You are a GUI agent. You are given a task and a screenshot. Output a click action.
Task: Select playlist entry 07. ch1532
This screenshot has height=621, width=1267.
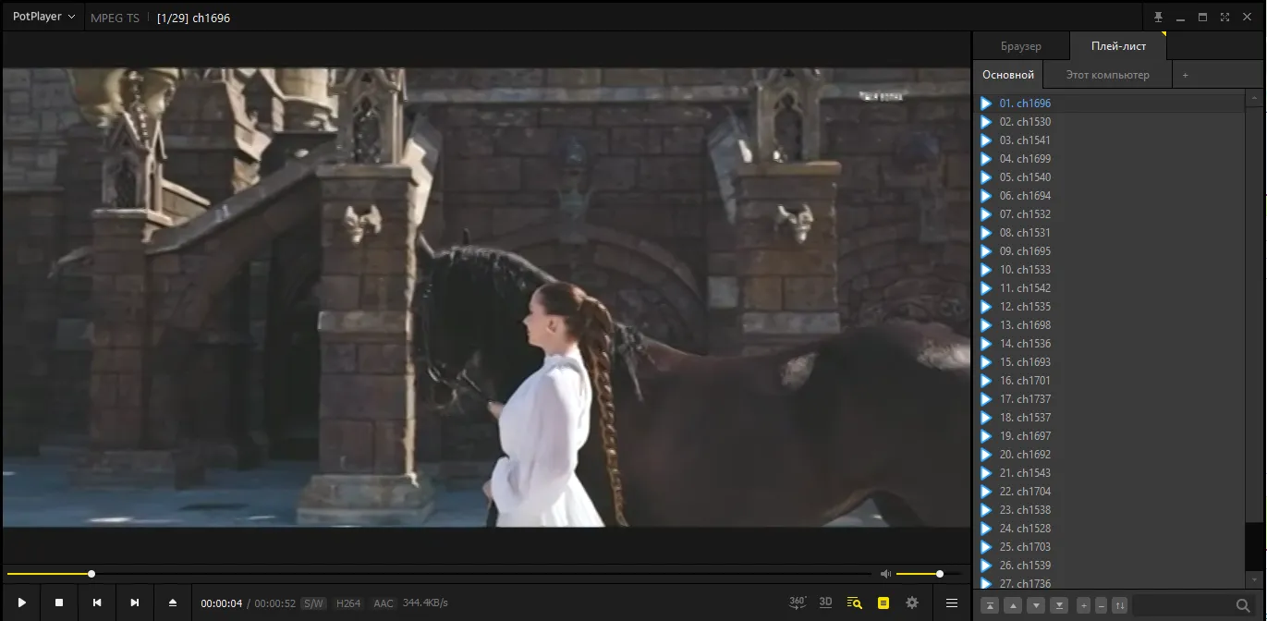click(x=1111, y=214)
